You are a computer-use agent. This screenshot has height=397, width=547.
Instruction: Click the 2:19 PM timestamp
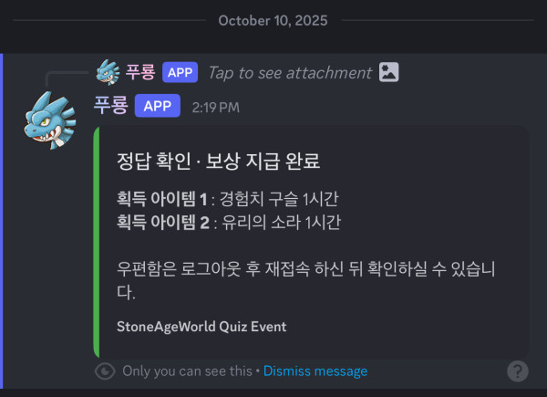pyautogui.click(x=215, y=107)
